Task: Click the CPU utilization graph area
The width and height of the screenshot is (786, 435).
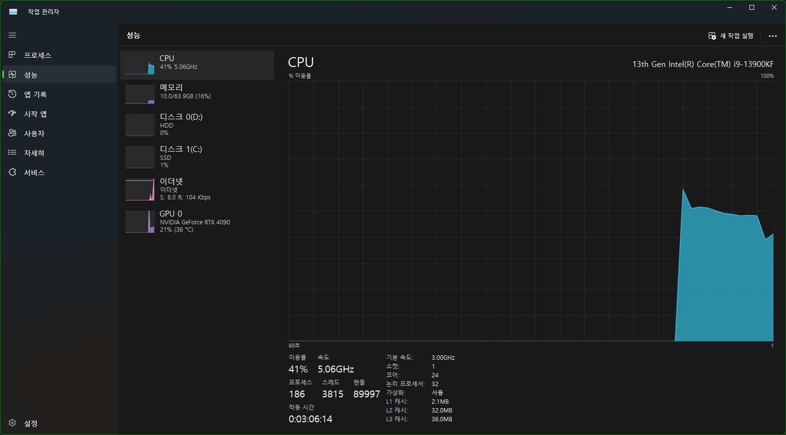Action: [531, 211]
